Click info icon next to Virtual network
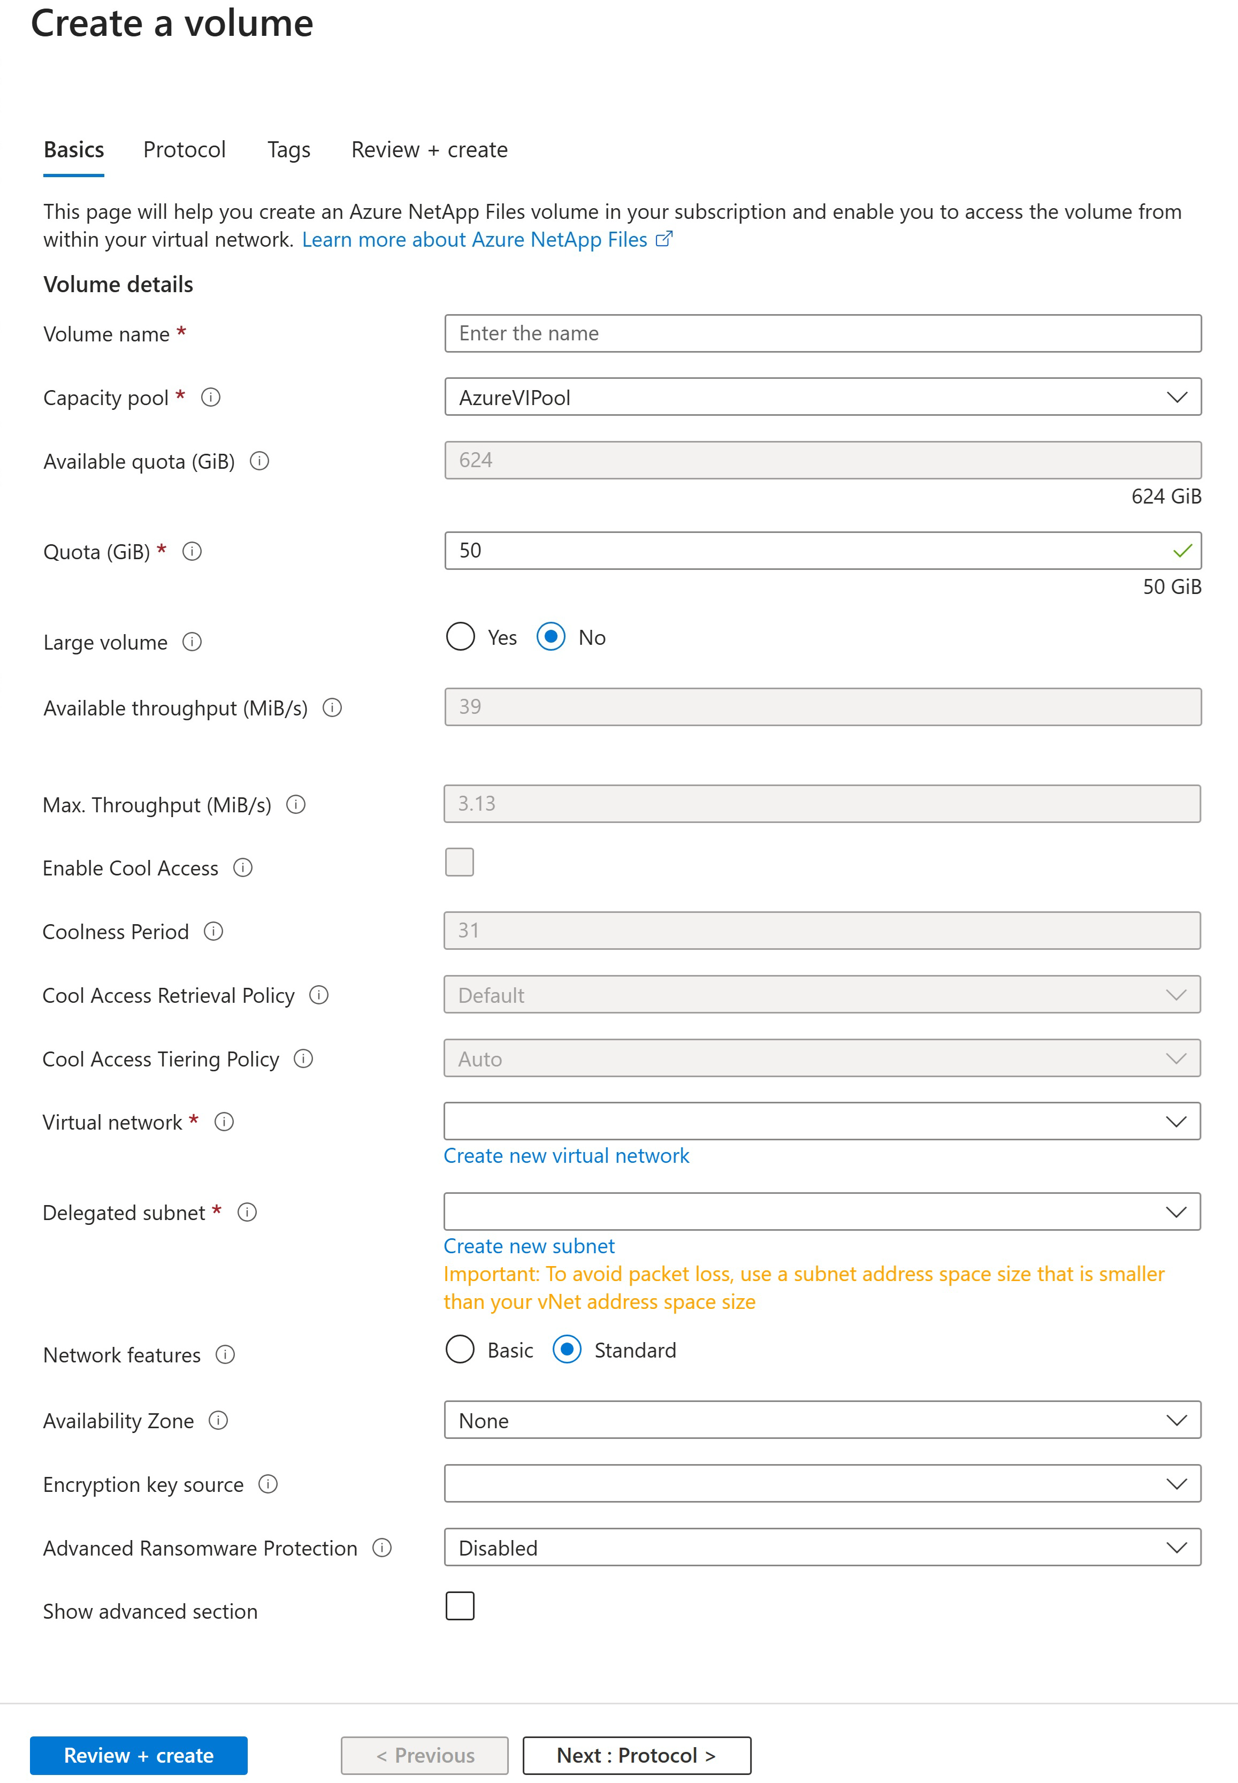1238x1783 pixels. pos(224,1121)
